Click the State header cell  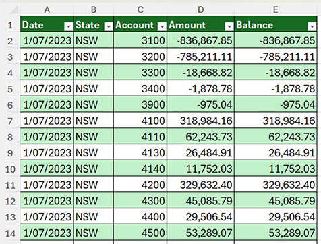click(x=94, y=24)
